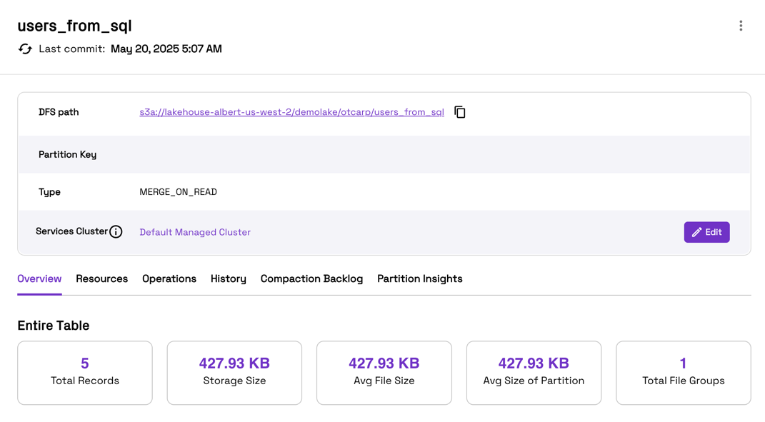Click the Edit button
Image resolution: width=765 pixels, height=422 pixels.
pos(706,232)
